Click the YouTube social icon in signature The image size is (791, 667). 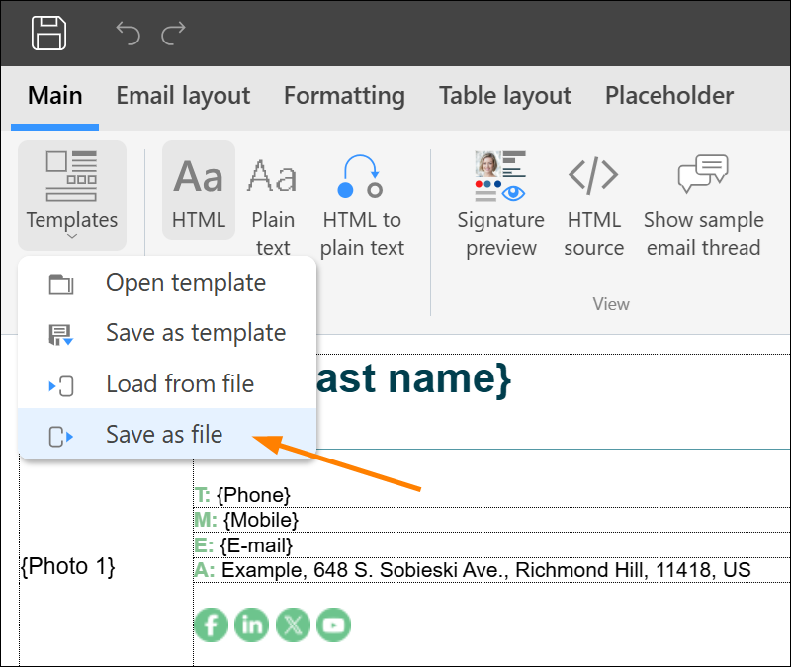click(333, 625)
